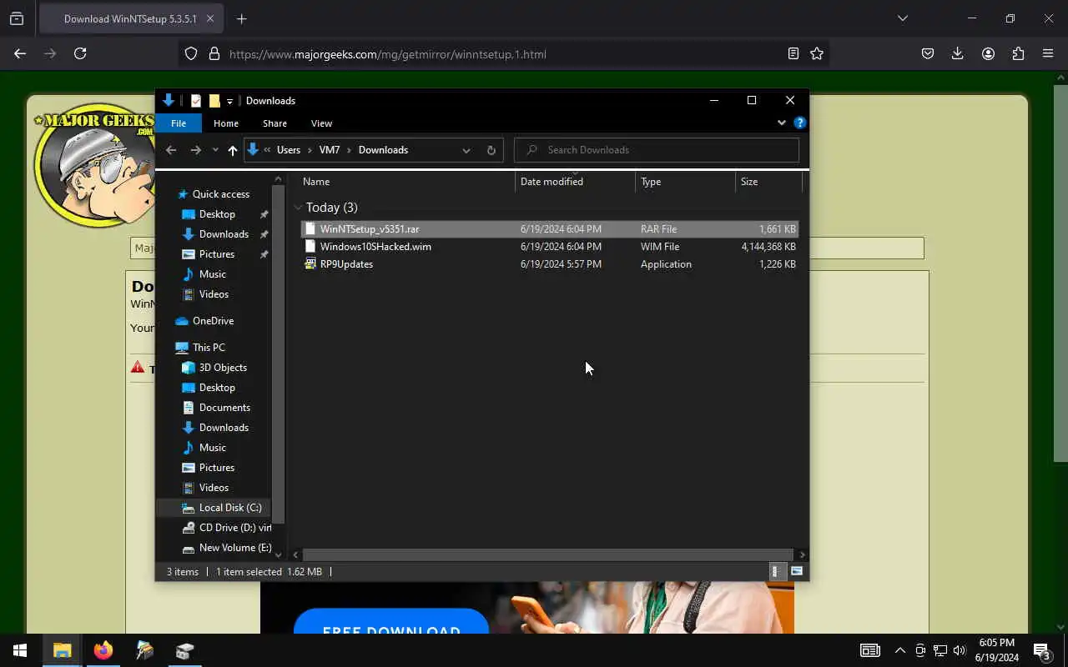Go back in Explorer navigation

171,150
